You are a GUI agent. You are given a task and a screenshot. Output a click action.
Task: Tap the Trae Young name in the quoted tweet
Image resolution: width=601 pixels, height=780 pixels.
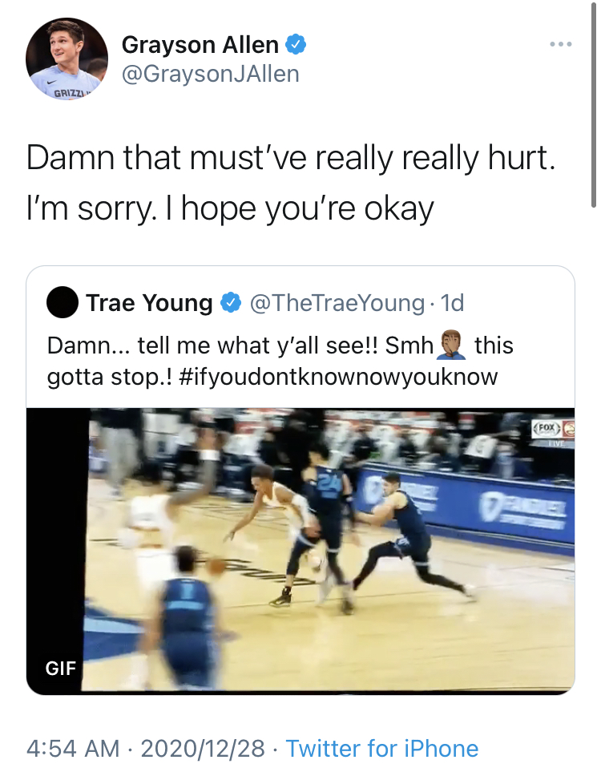coord(149,302)
